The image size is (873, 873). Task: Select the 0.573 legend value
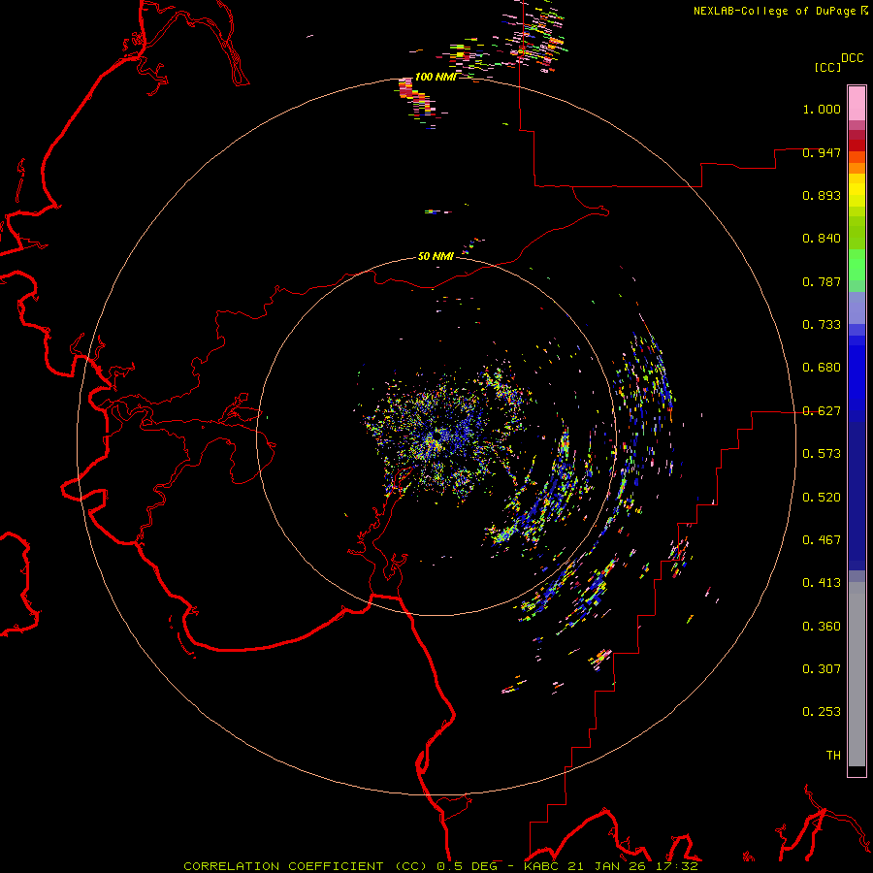point(822,454)
